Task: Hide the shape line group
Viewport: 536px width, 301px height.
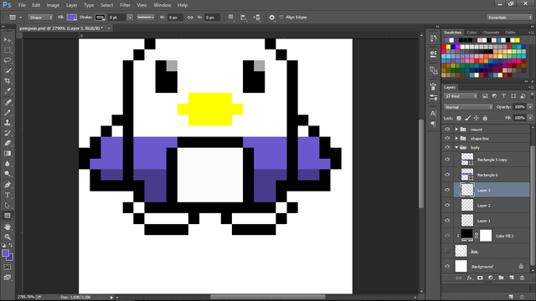Action: coord(447,138)
